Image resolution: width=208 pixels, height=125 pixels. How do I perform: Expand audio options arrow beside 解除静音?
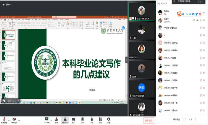tap(9, 120)
